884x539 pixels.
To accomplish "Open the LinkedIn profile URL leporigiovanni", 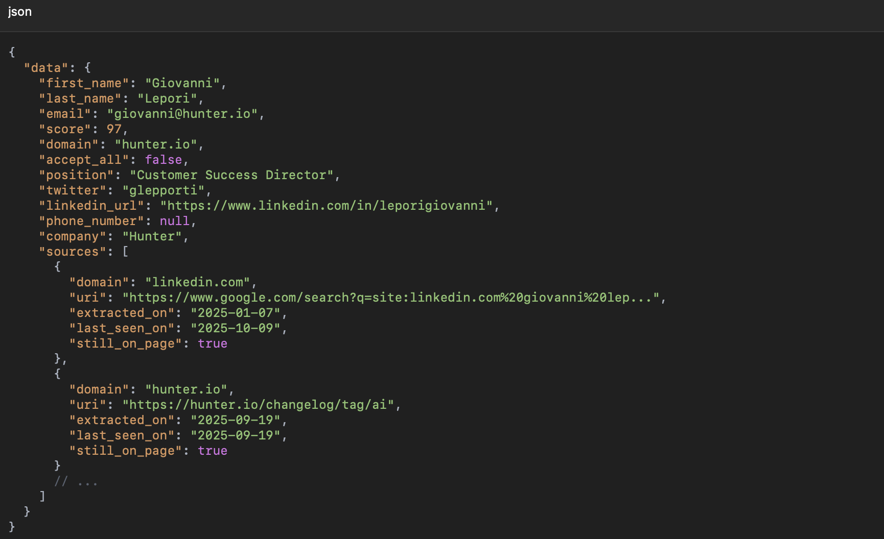I will click(x=326, y=206).
